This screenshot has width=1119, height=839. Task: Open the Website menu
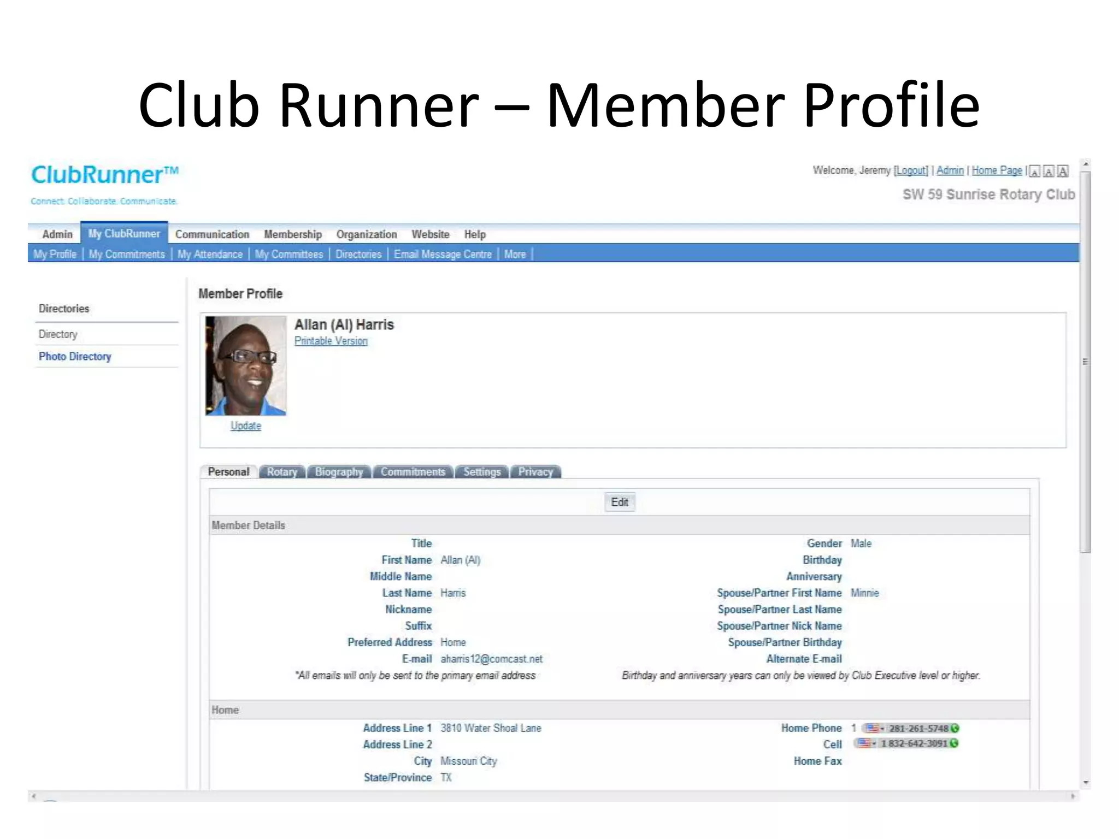pos(431,234)
